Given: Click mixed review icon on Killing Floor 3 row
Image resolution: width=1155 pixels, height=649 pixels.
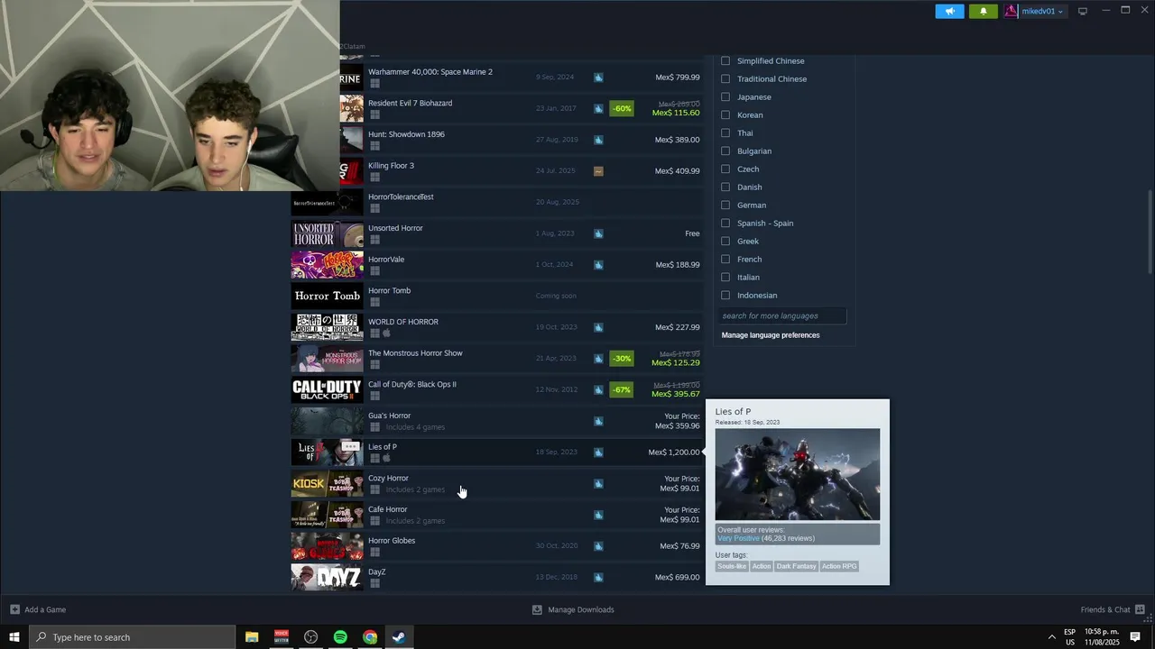Looking at the screenshot, I should pyautogui.click(x=598, y=171).
